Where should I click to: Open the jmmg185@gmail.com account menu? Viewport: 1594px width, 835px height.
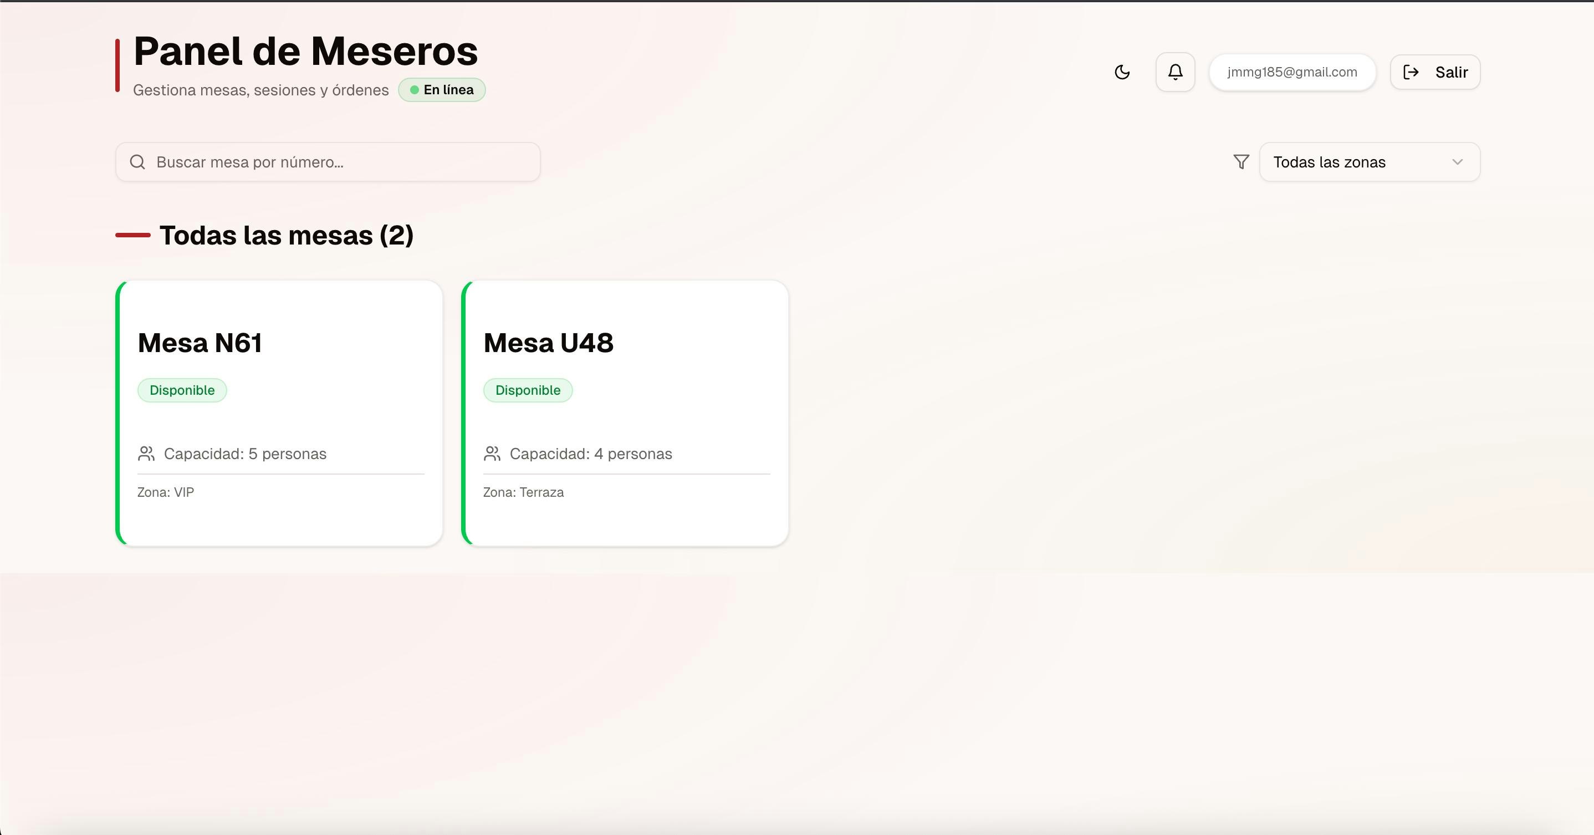1292,72
